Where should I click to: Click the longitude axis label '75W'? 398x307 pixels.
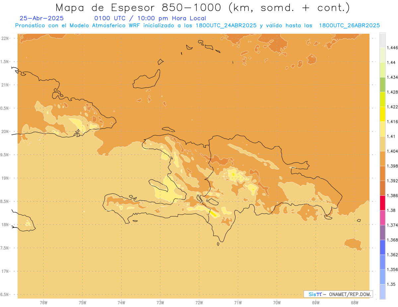click(x=82, y=303)
